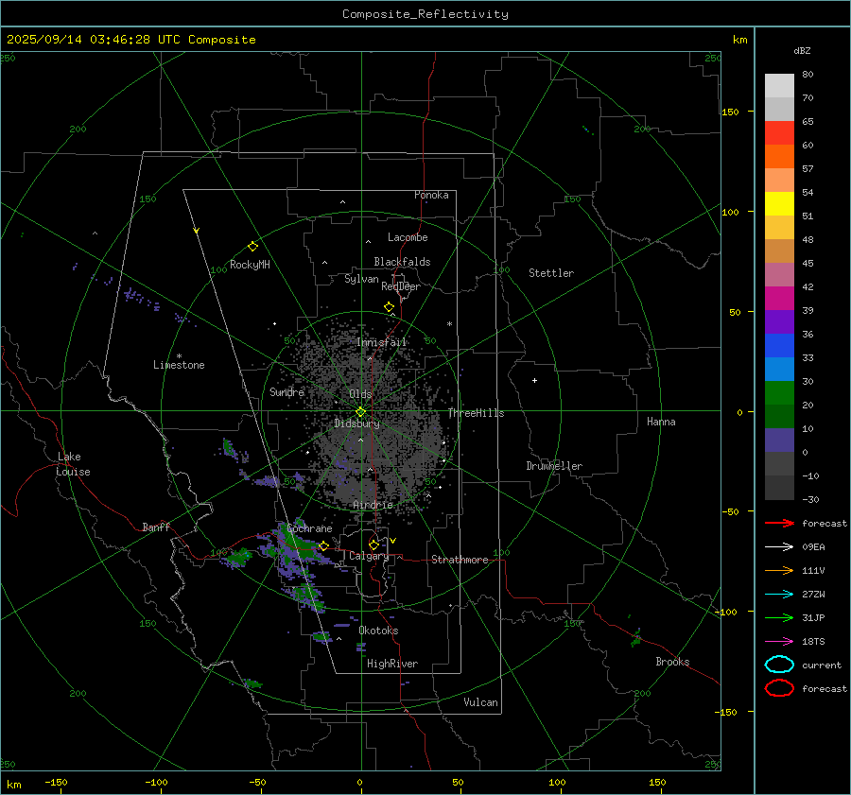
Task: Click the Innisfail label
Action: pyautogui.click(x=382, y=342)
